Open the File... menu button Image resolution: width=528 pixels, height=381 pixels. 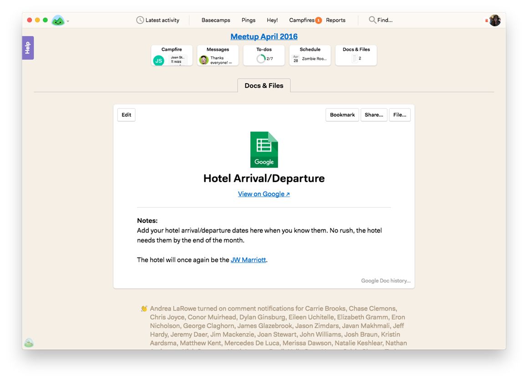coord(400,115)
